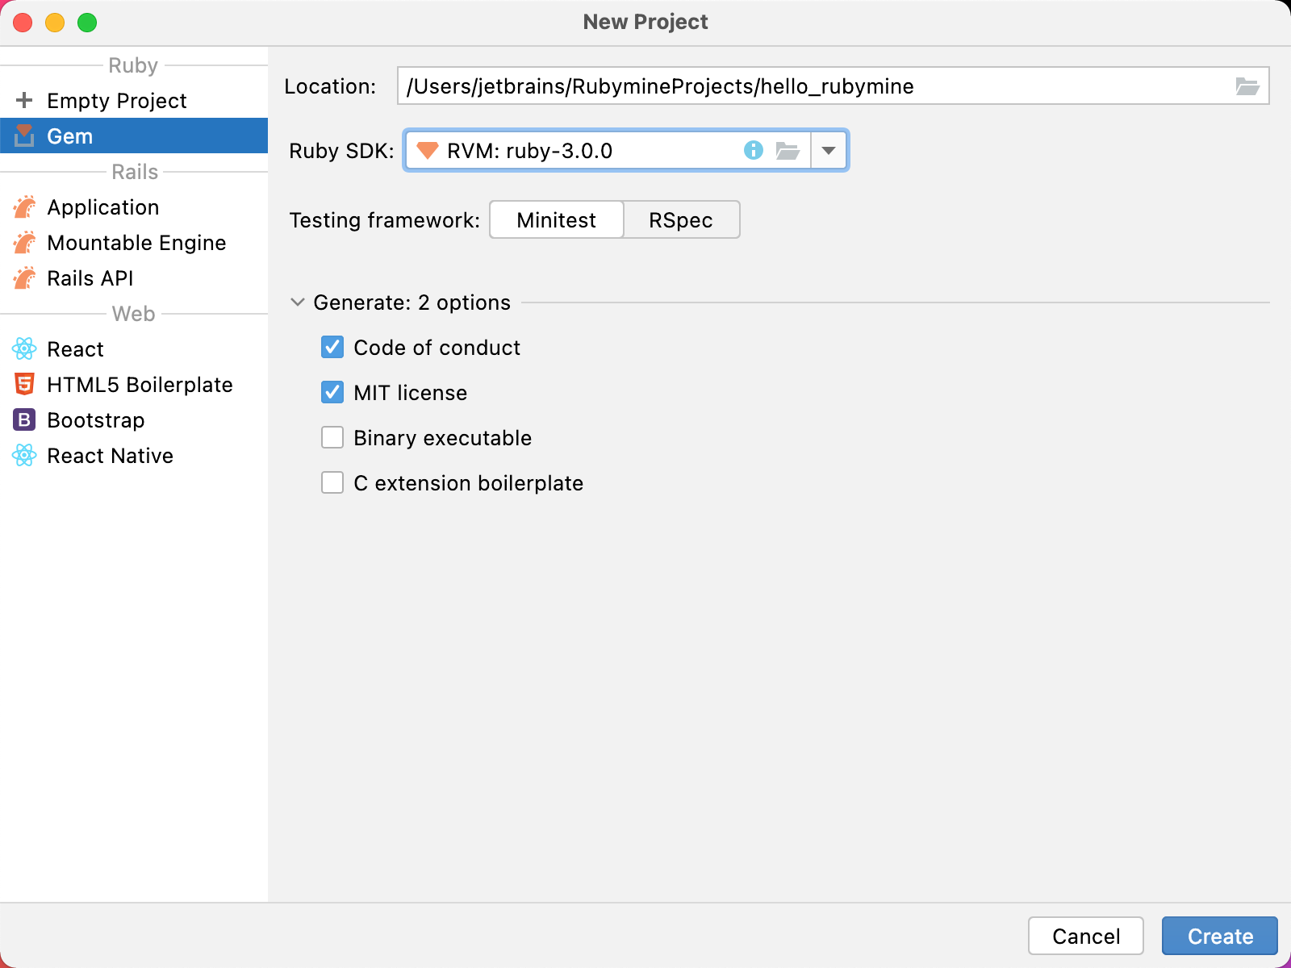Enable Binary executable generation

click(332, 437)
